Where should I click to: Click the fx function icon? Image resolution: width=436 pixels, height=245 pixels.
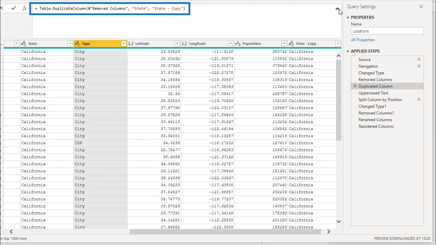(x=25, y=8)
